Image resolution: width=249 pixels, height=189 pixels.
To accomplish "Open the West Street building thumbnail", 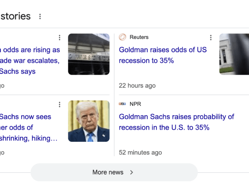I will pos(89,54).
